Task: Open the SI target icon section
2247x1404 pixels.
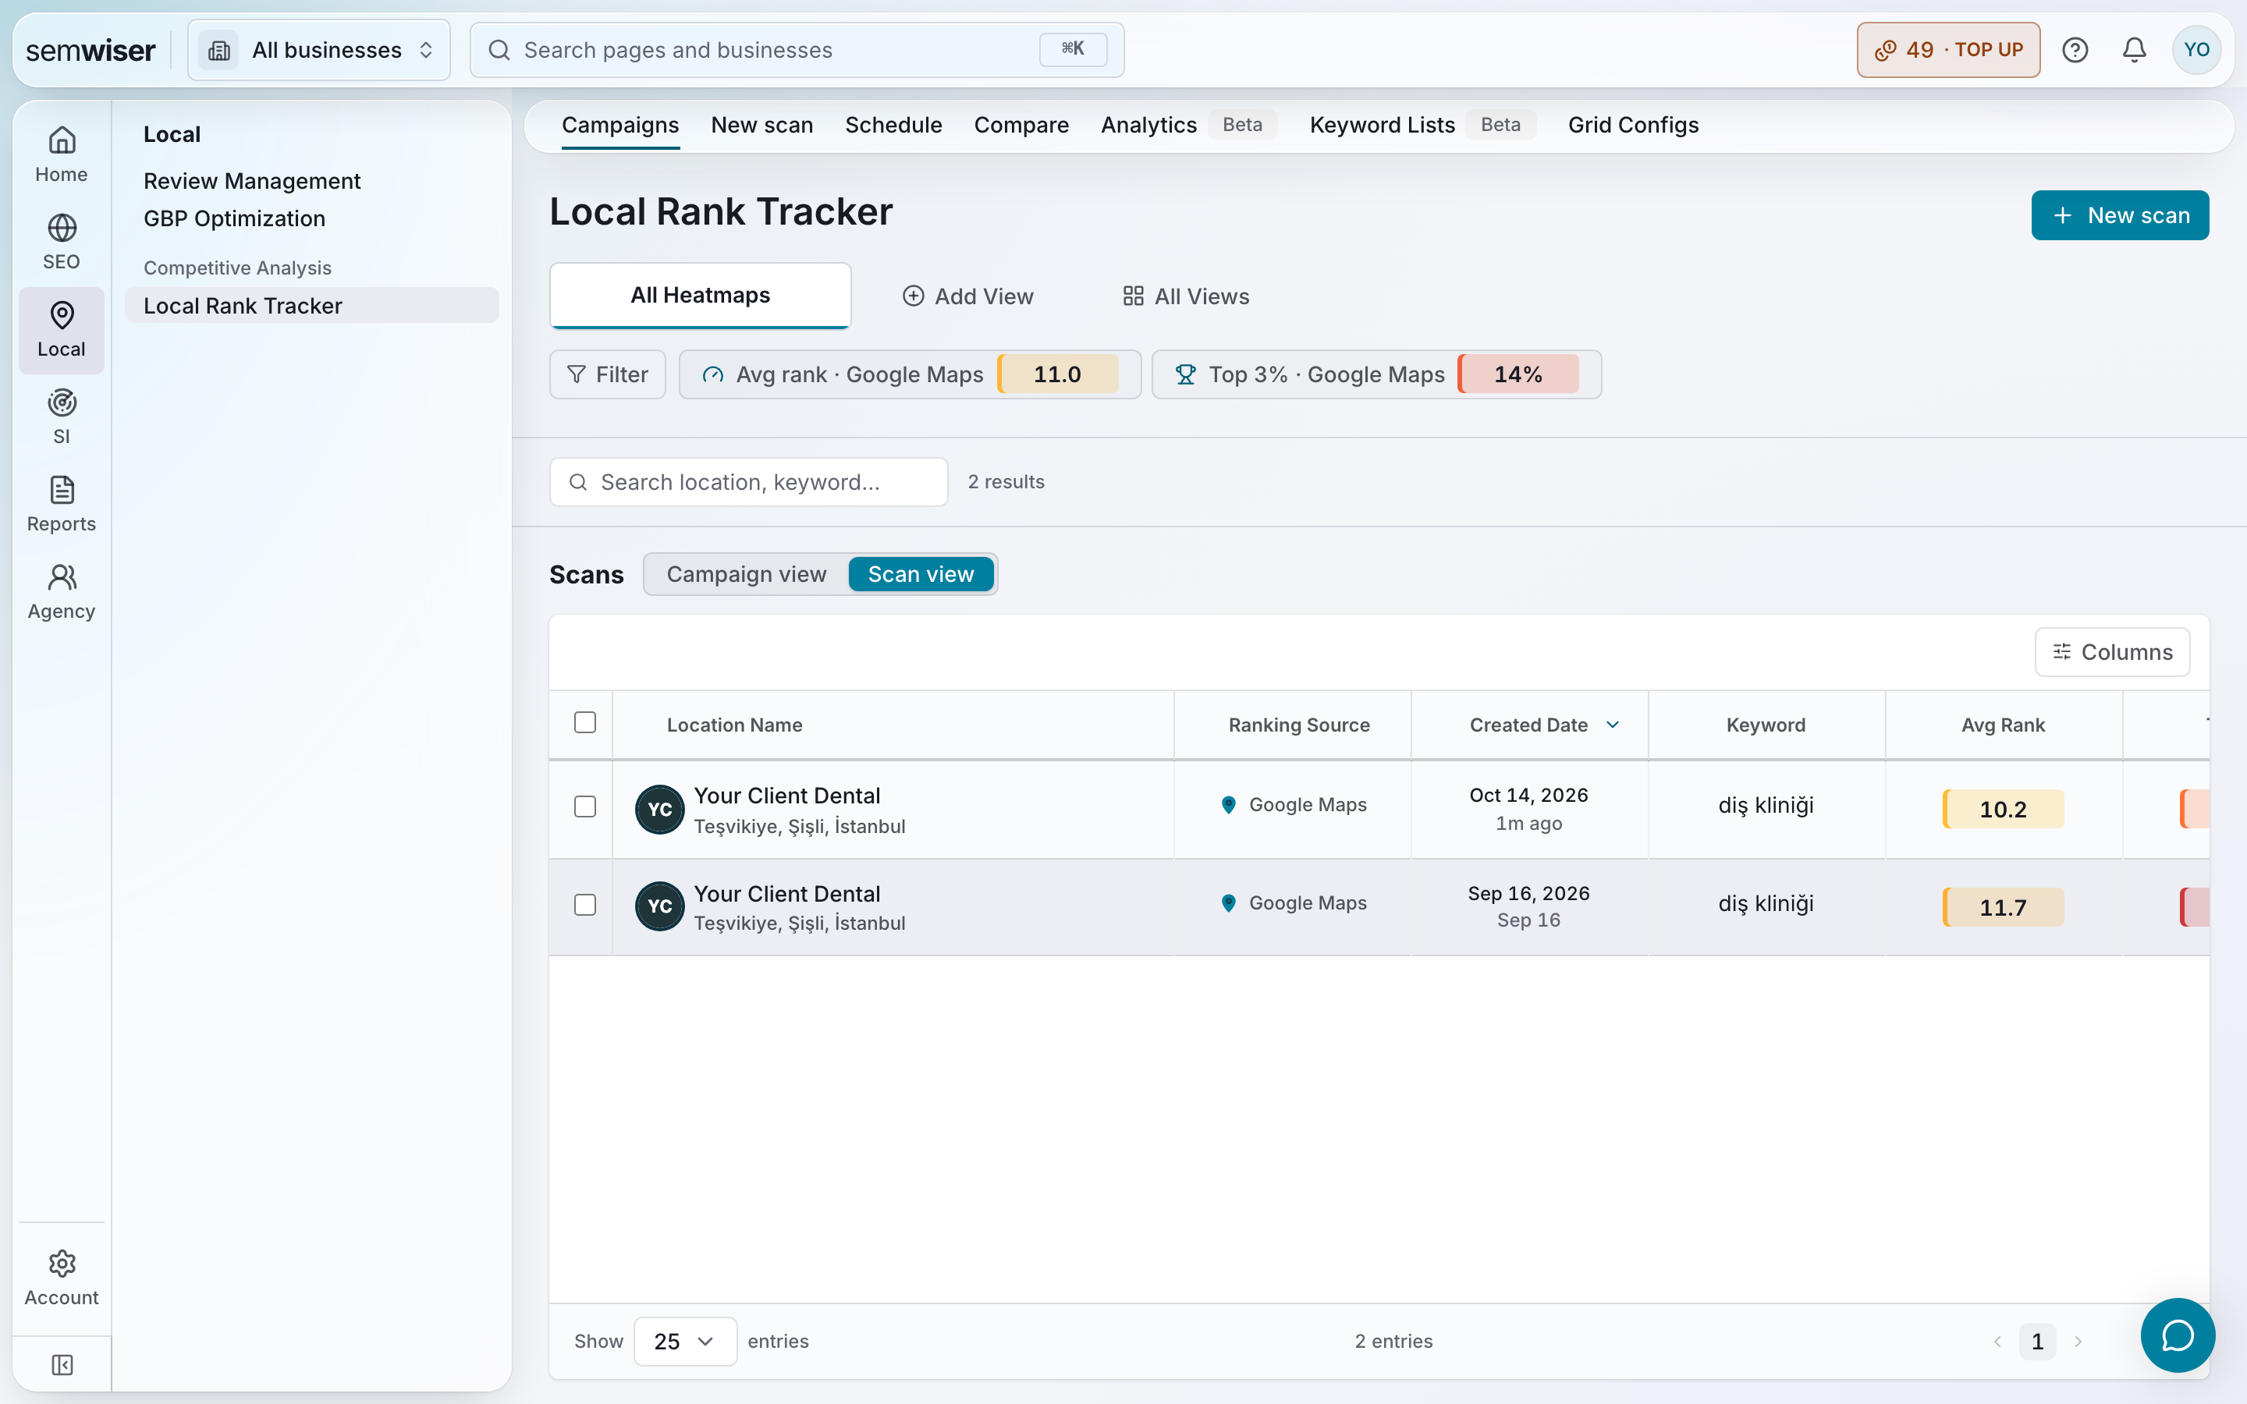Action: pos(62,417)
